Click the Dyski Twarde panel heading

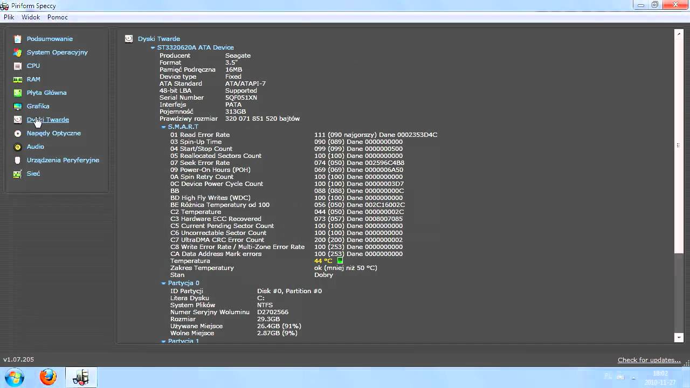(x=159, y=39)
